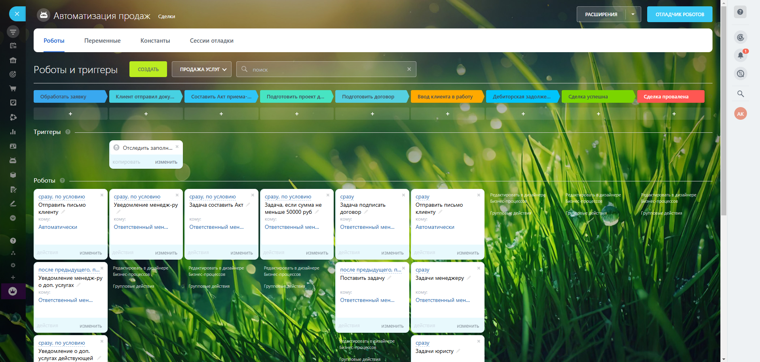Open 'сразу, по условию' on Уведомление менедж-ру robot
Image resolution: width=760 pixels, height=362 pixels.
(137, 197)
